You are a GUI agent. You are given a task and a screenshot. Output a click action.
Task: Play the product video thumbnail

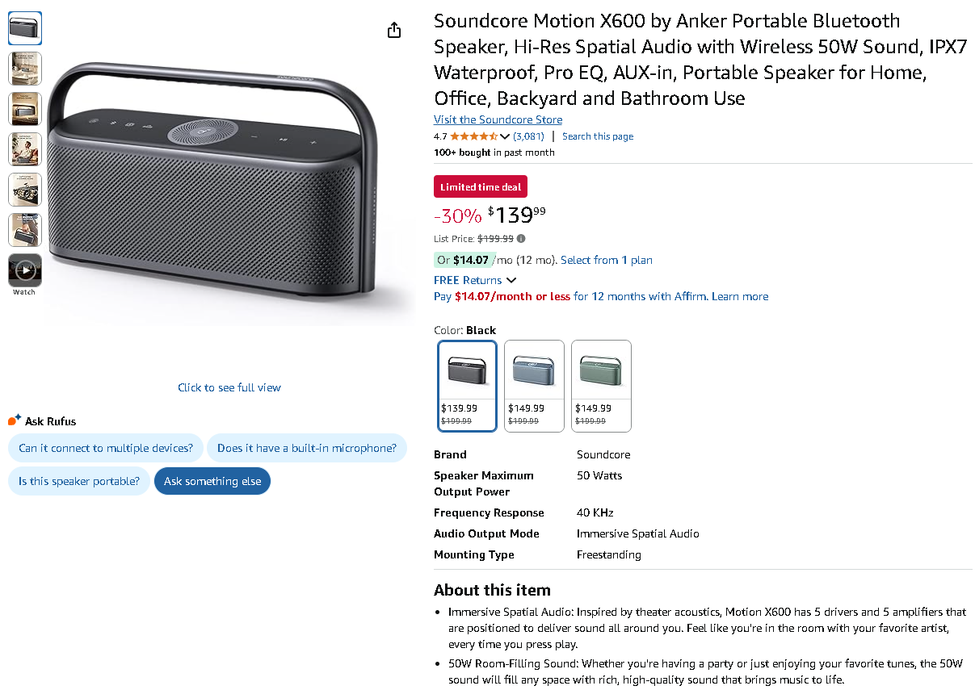click(x=25, y=270)
